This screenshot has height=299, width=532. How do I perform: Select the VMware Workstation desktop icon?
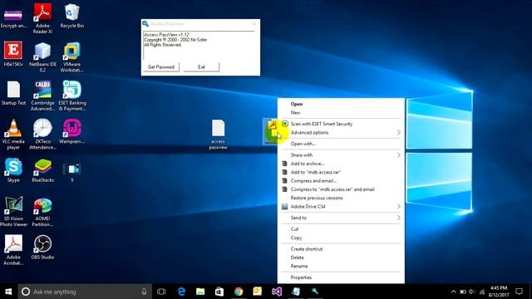tap(72, 57)
